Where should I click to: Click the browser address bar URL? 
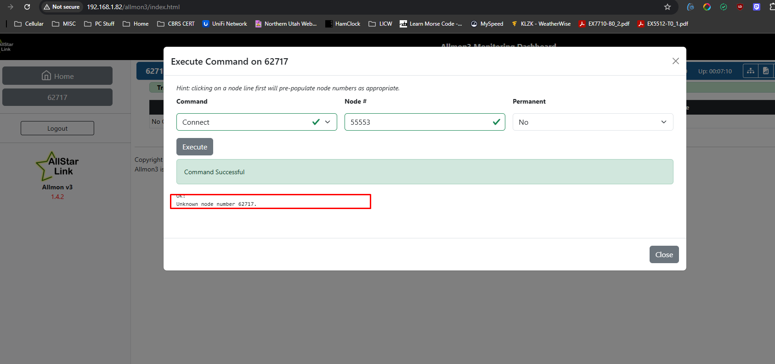133,7
